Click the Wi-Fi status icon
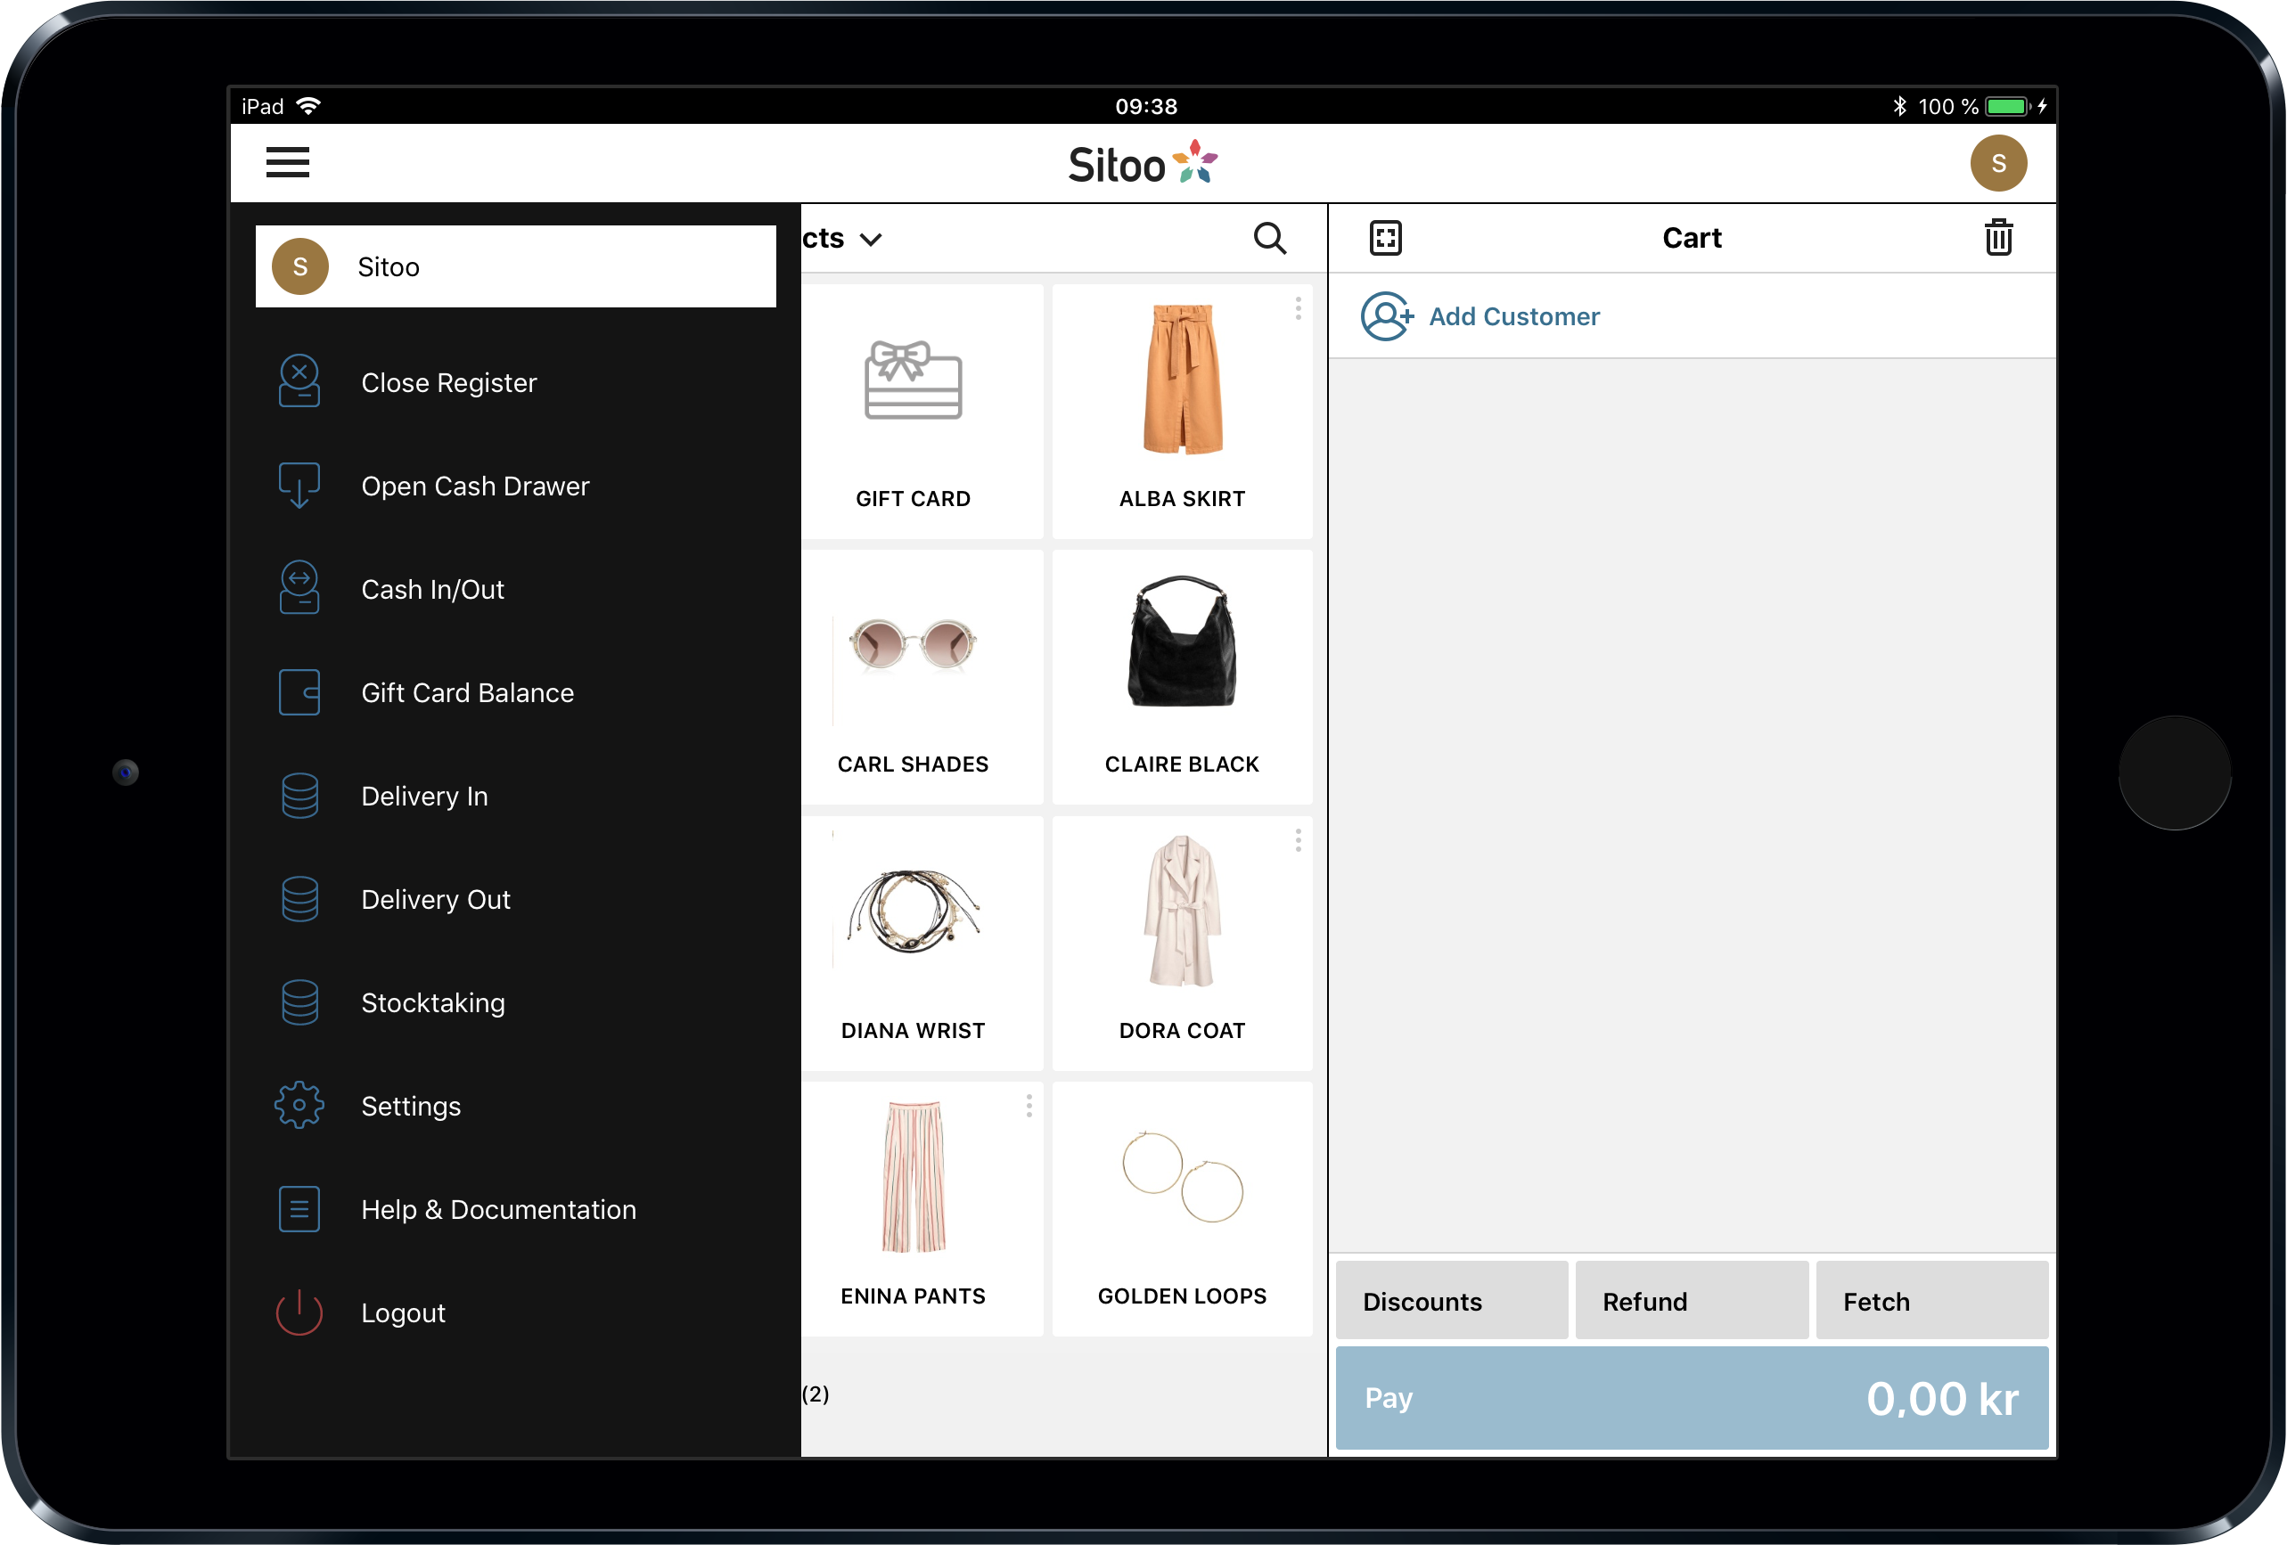Screen dimensions: 2287x1545 (308, 105)
